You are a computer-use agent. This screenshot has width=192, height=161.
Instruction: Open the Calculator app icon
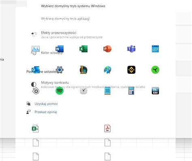tap(131, 91)
